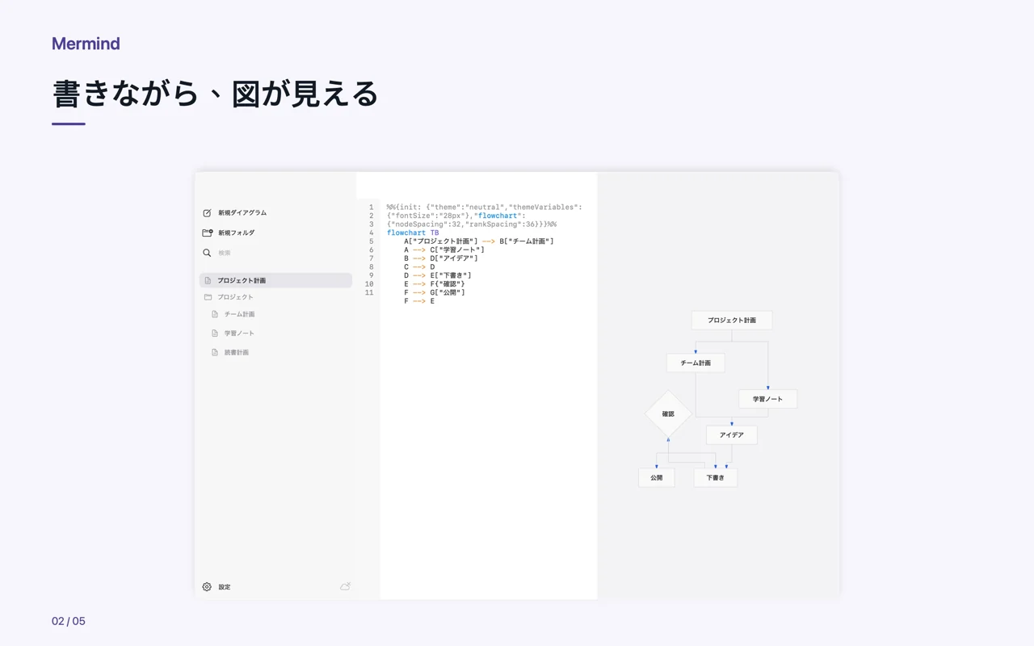
Task: Click the new diagram pencil icon
Action: coord(207,213)
